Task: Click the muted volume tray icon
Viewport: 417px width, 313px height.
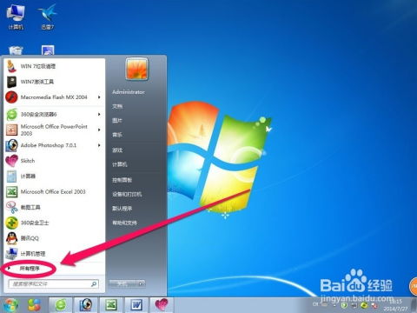Action: [374, 305]
